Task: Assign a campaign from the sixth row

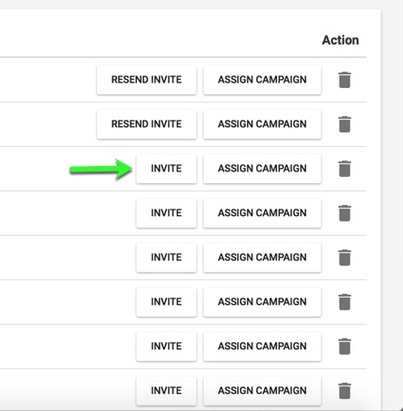Action: (262, 302)
